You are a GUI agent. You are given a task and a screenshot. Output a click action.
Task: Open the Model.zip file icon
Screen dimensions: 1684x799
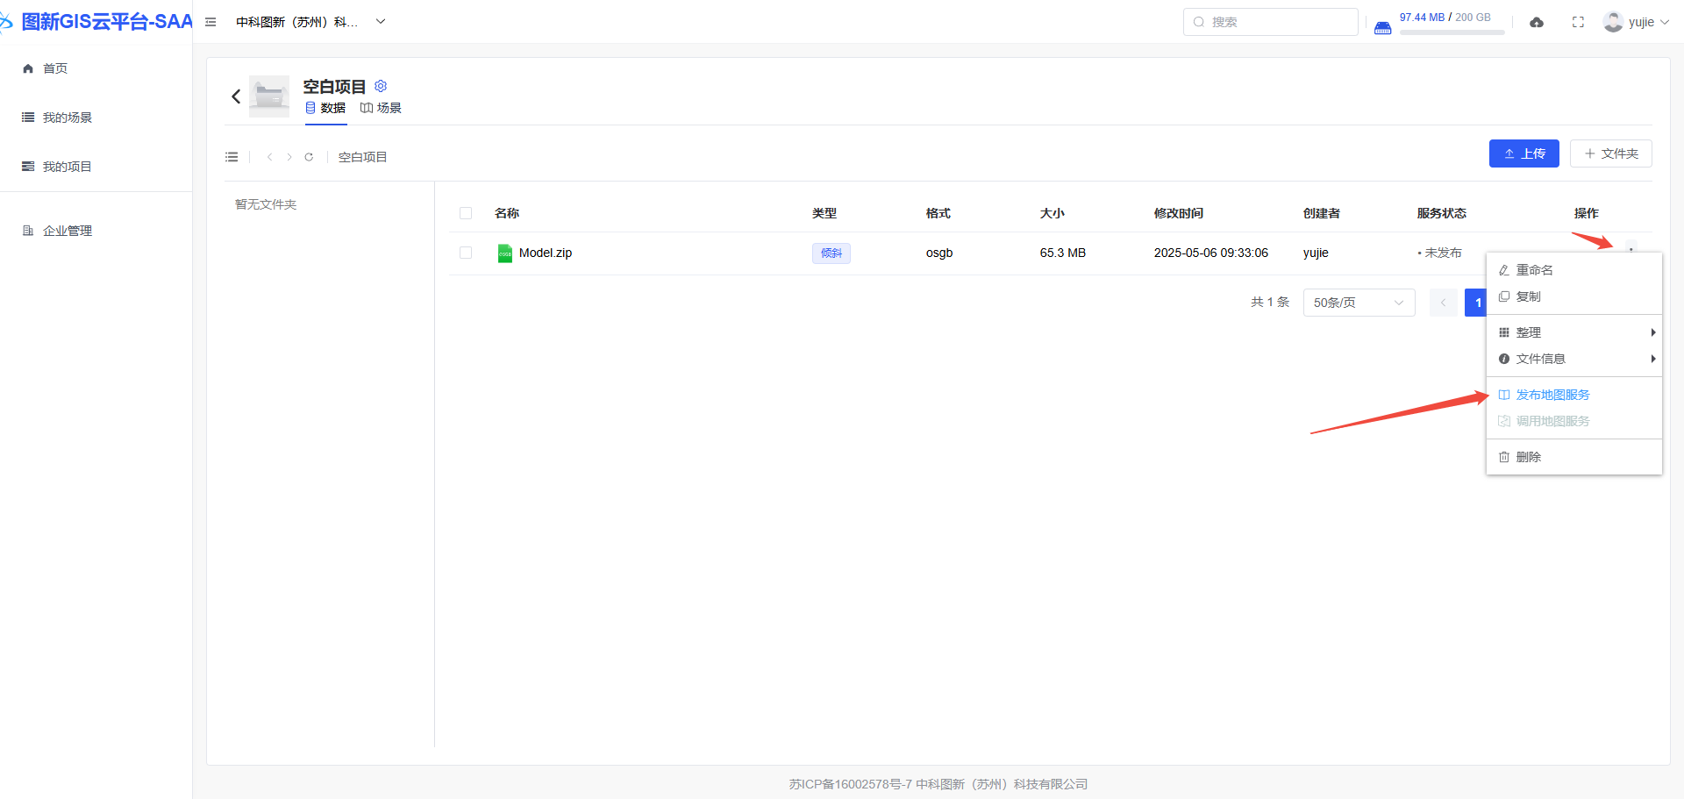click(x=505, y=253)
